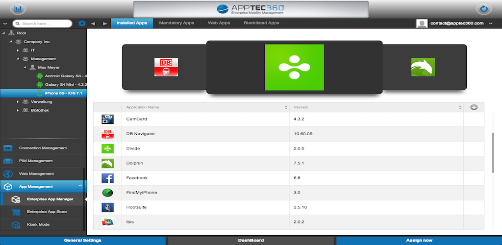The width and height of the screenshot is (502, 245).
Task: Click the DB Navigator icon in the table
Action: pos(107,134)
